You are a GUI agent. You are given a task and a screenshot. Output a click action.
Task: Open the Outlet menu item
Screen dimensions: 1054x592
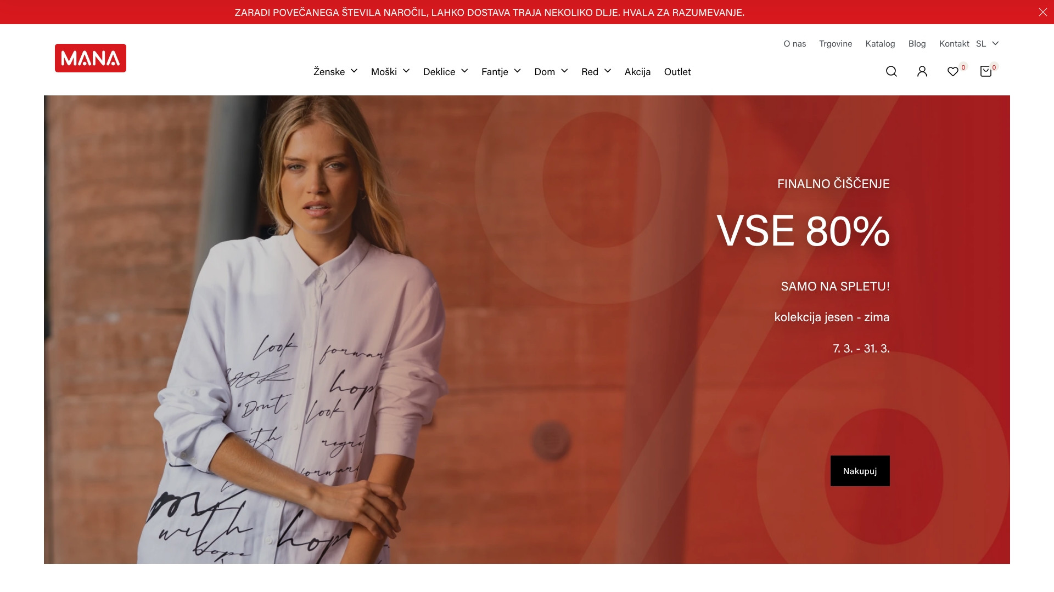click(x=677, y=71)
